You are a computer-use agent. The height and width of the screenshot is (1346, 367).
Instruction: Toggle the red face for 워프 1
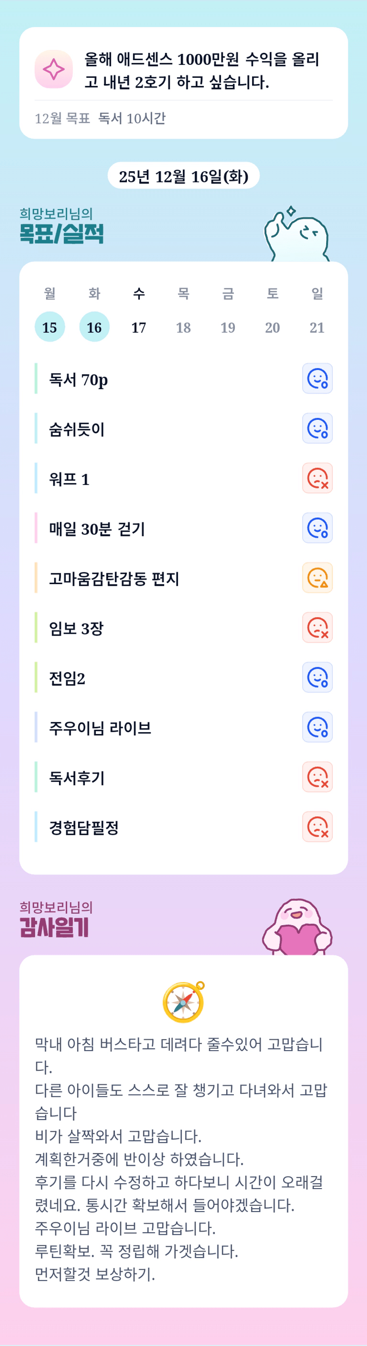click(x=317, y=478)
